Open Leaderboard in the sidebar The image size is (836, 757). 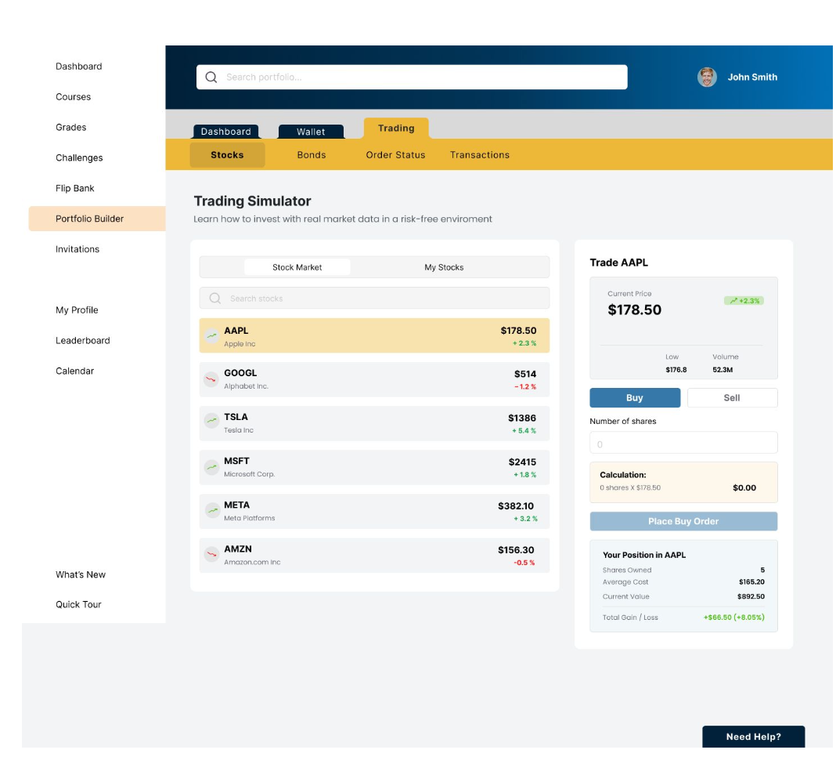(x=83, y=341)
